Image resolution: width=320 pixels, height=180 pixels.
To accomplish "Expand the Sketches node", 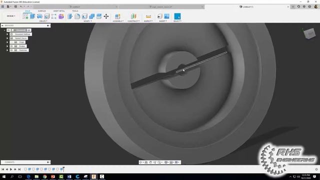I will pos(7,50).
